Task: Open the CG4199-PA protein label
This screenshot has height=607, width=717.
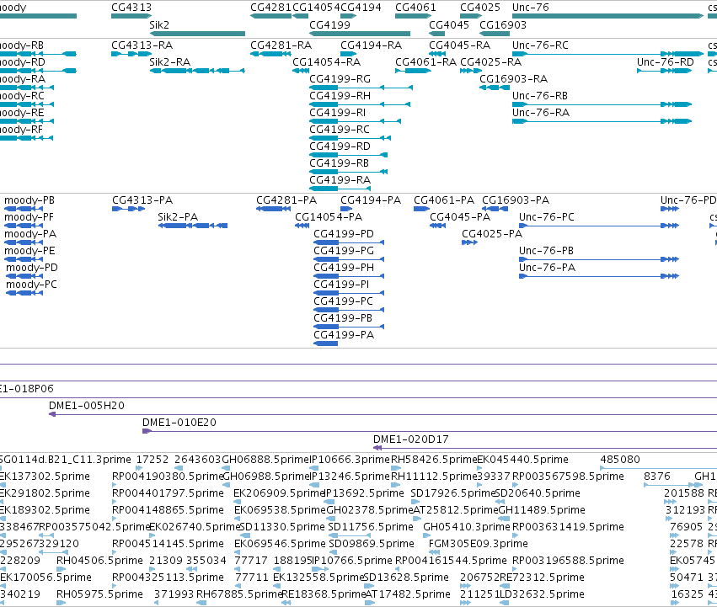Action: tap(344, 335)
